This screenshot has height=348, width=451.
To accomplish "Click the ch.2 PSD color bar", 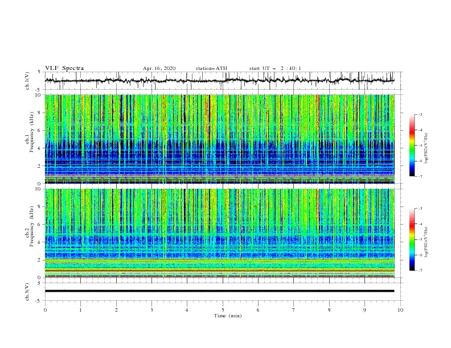I will 412,239.
